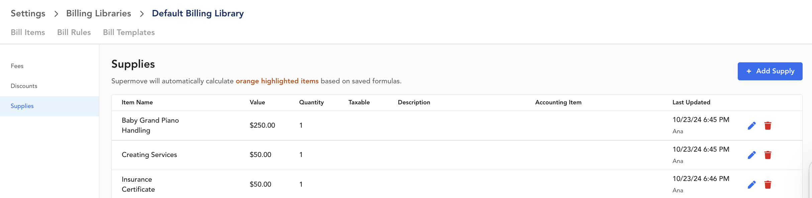Click the trash icon for Insurance Certificate
812x198 pixels.
click(768, 185)
